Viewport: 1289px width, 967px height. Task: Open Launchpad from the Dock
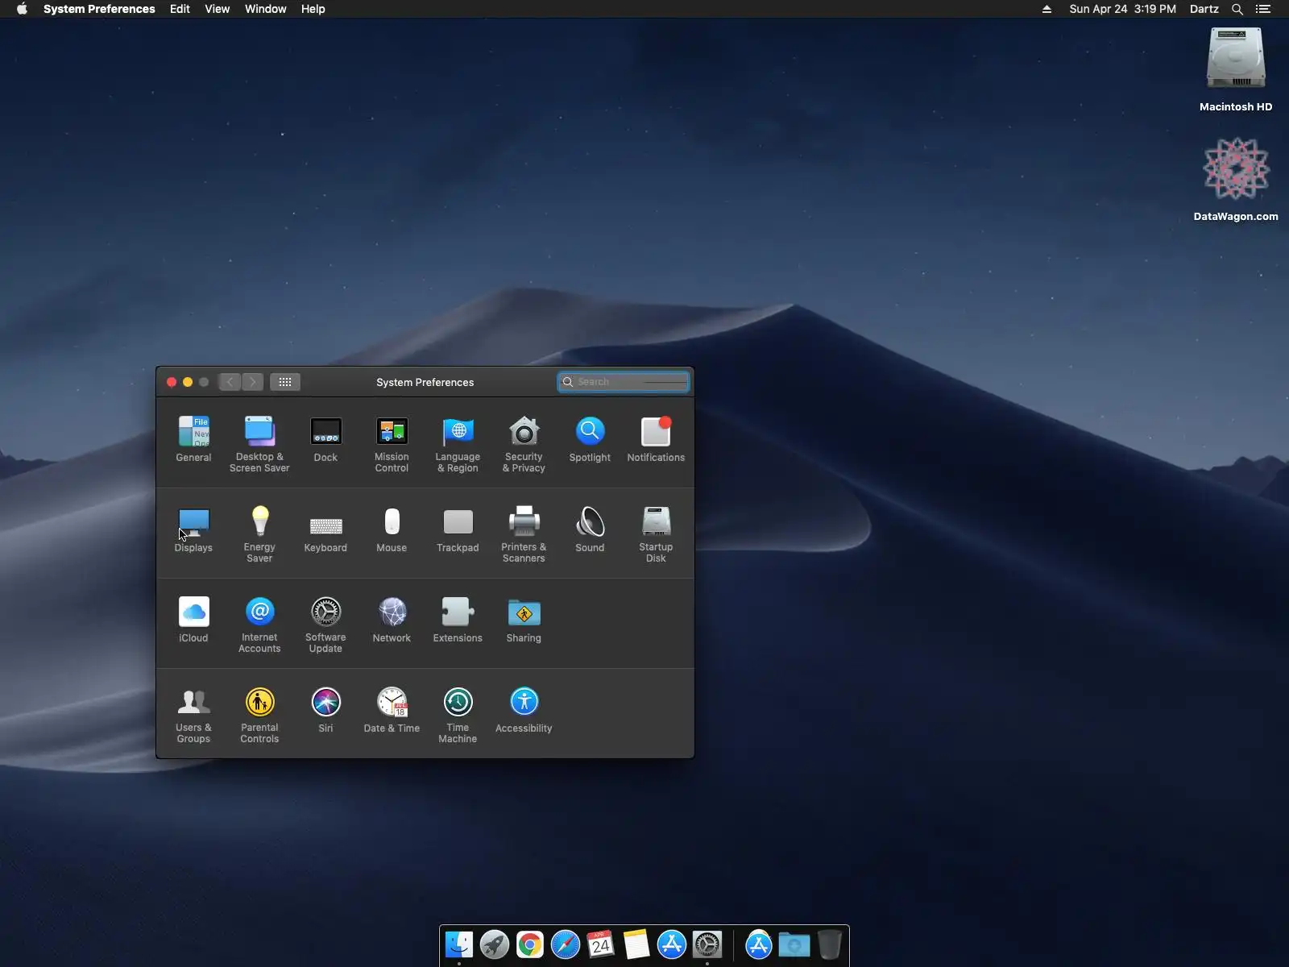(495, 944)
